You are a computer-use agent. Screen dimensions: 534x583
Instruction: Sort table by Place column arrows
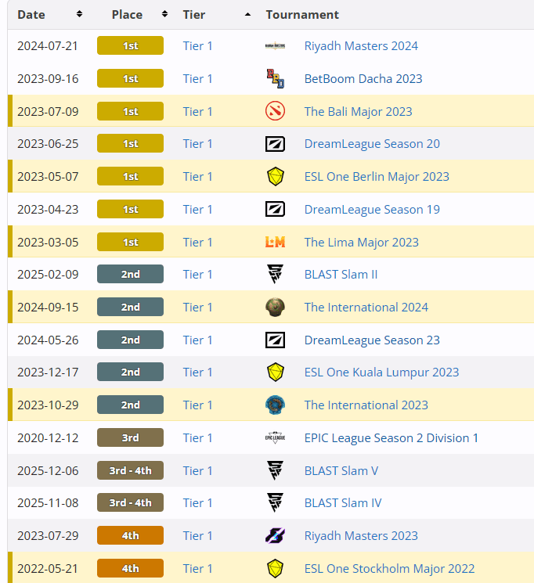pos(165,14)
